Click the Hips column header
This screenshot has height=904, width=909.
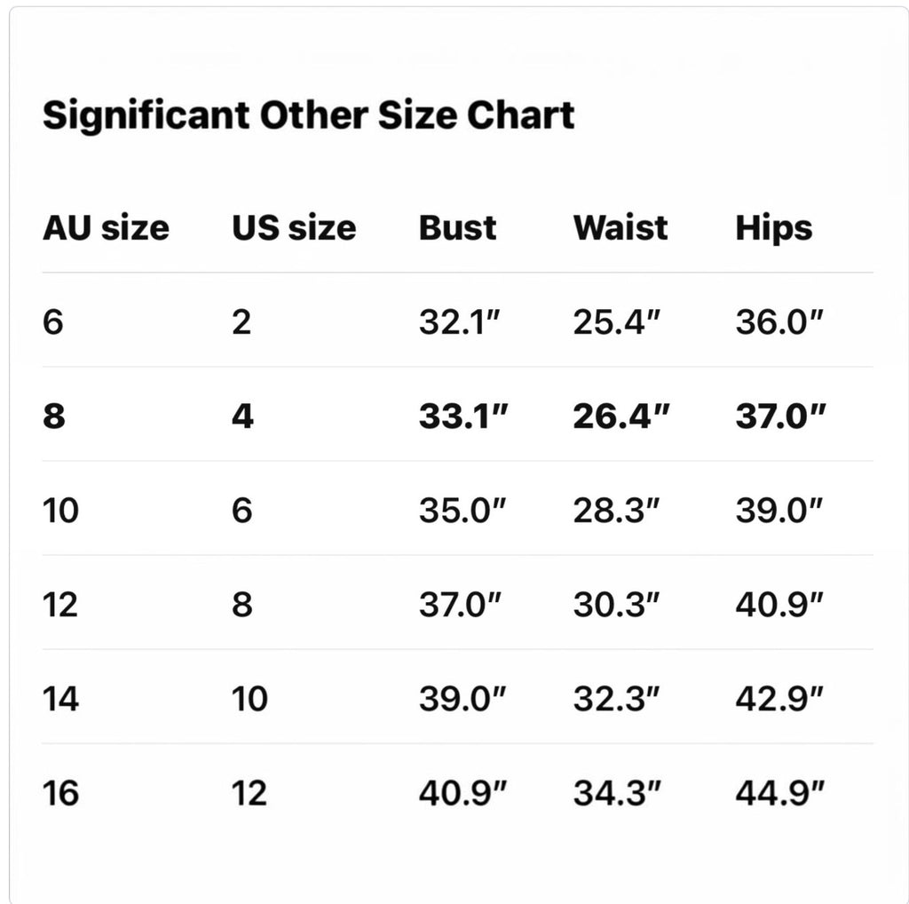point(774,228)
